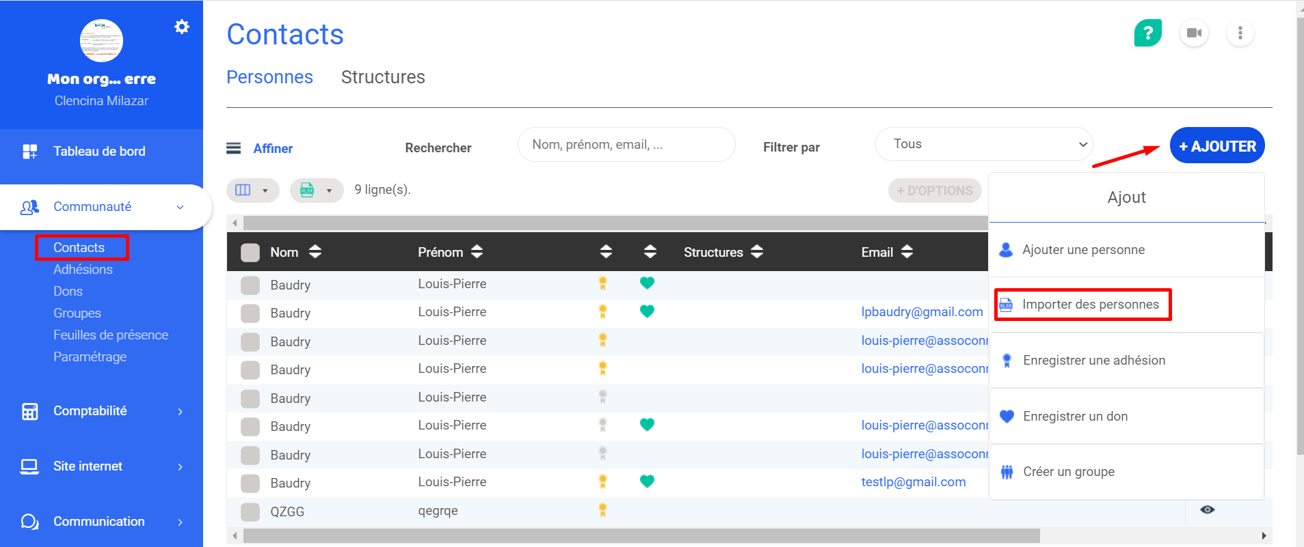This screenshot has width=1304, height=547.
Task: Click the + D'OPTIONS button
Action: pos(935,191)
